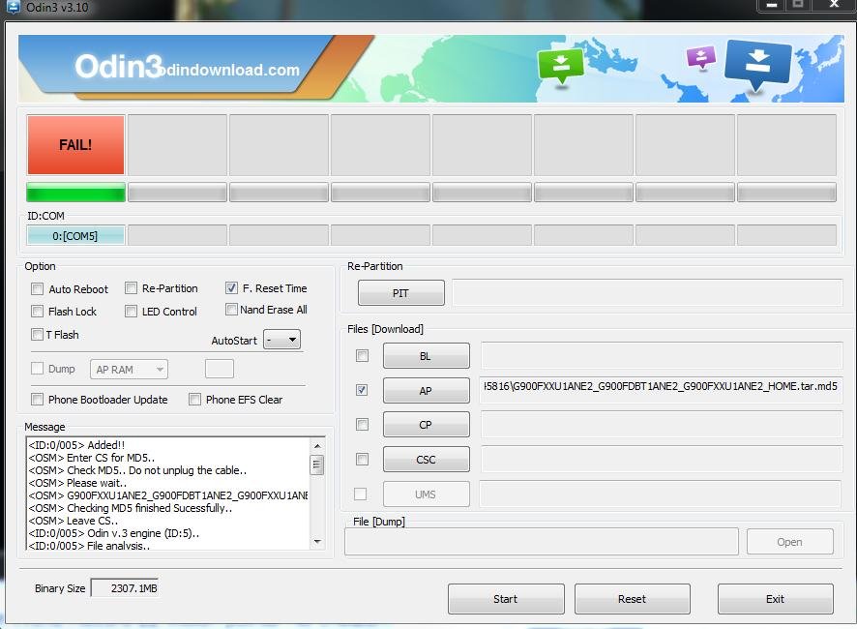The height and width of the screenshot is (629, 857).
Task: Click log line '<OSM> Enter CS for MD5..'
Action: [x=92, y=458]
